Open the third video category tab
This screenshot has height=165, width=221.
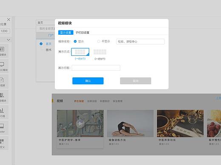[x=105, y=101]
